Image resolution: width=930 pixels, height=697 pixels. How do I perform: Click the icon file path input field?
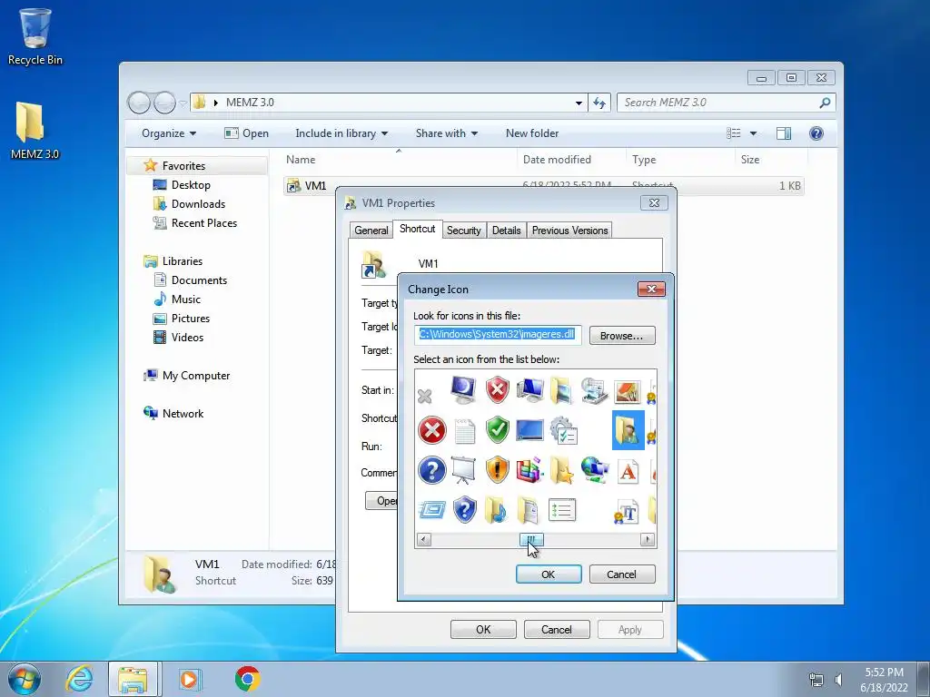tap(498, 335)
